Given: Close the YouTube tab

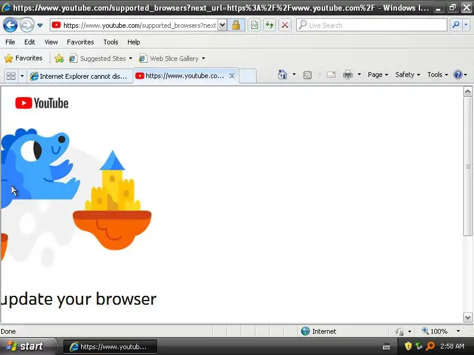Looking at the screenshot, I should [x=232, y=76].
